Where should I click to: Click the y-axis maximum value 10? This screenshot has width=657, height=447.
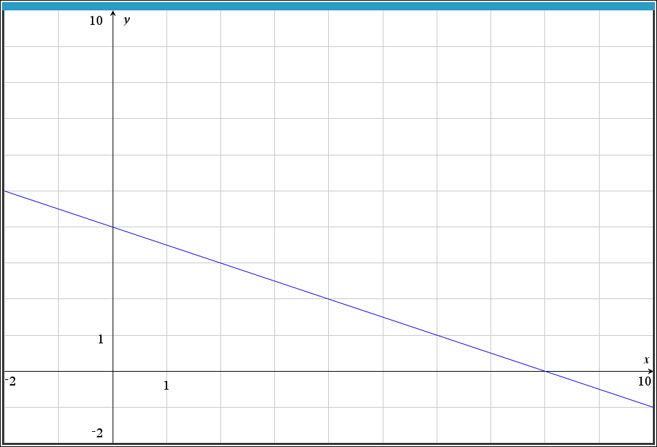coord(95,21)
